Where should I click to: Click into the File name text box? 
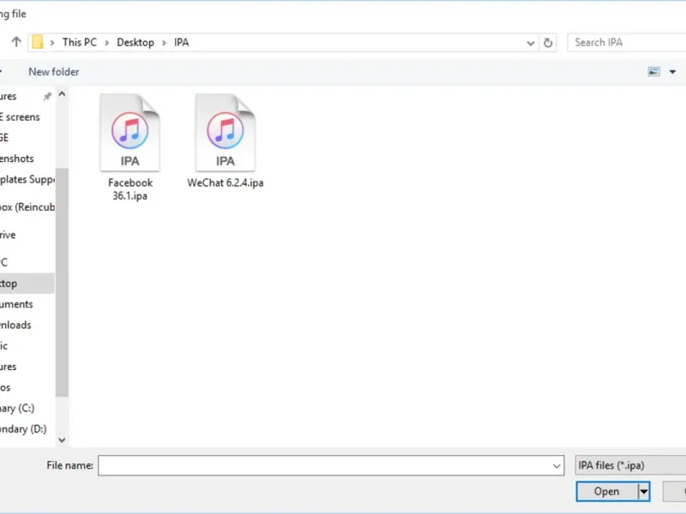tap(325, 465)
